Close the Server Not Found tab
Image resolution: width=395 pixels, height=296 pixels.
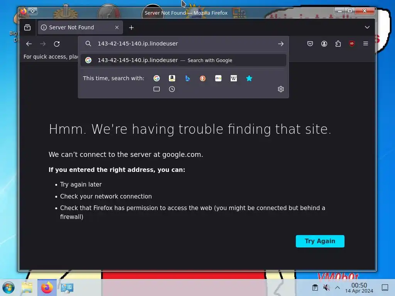click(117, 27)
